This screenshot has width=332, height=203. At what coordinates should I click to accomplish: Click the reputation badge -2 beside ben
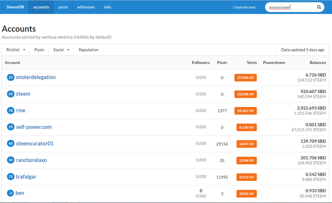11,193
